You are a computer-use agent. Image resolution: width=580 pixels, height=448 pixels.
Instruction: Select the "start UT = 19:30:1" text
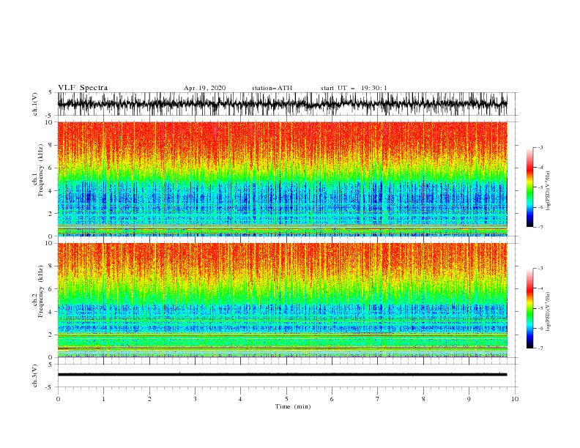[x=354, y=88]
